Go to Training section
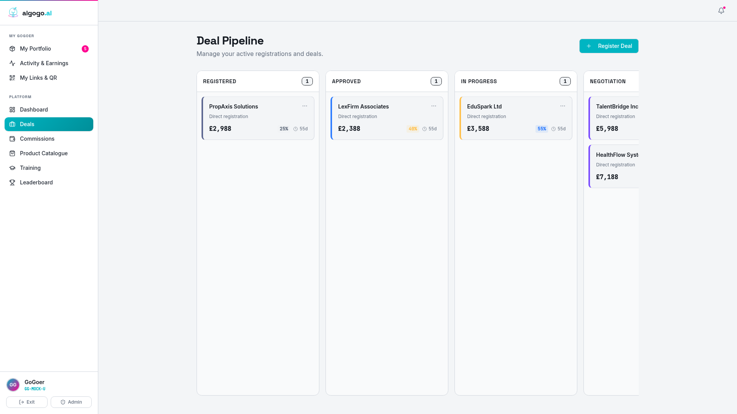This screenshot has width=737, height=414. pyautogui.click(x=49, y=168)
